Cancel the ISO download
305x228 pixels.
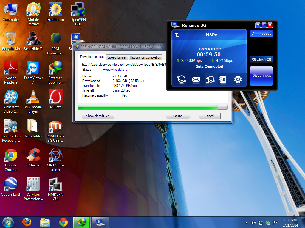pos(210,116)
